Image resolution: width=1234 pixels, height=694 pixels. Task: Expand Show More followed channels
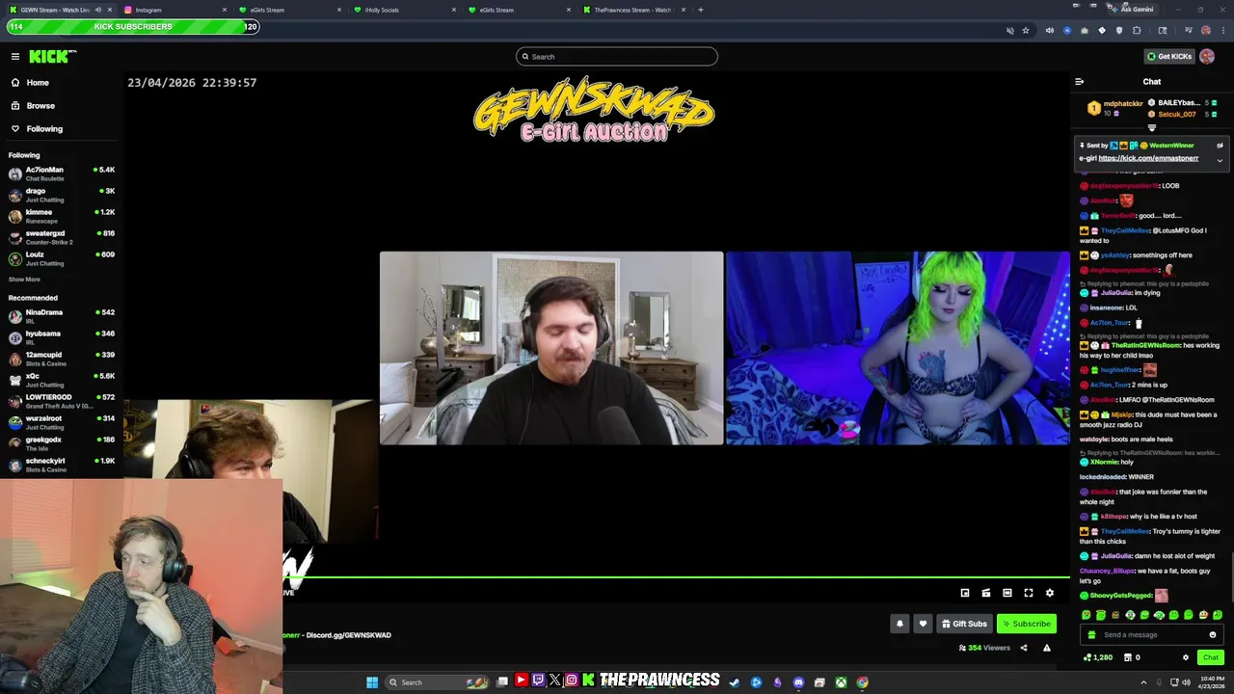24,280
